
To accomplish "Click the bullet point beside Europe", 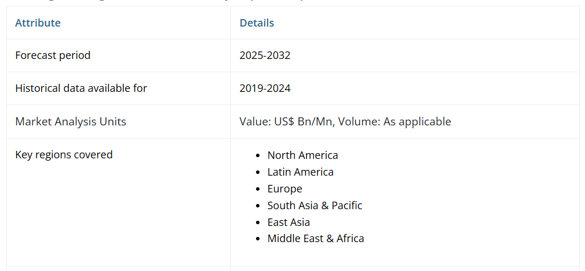I will (x=258, y=189).
